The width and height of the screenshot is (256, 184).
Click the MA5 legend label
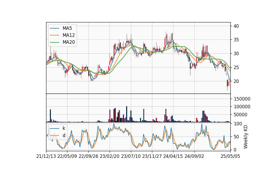coord(67,28)
